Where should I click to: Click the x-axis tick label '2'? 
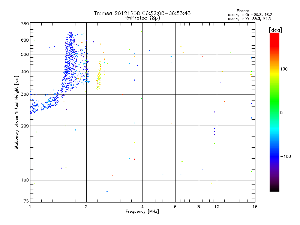tap(86, 207)
